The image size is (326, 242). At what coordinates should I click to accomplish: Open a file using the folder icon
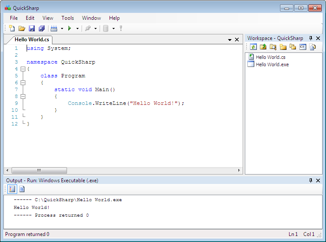point(21,28)
